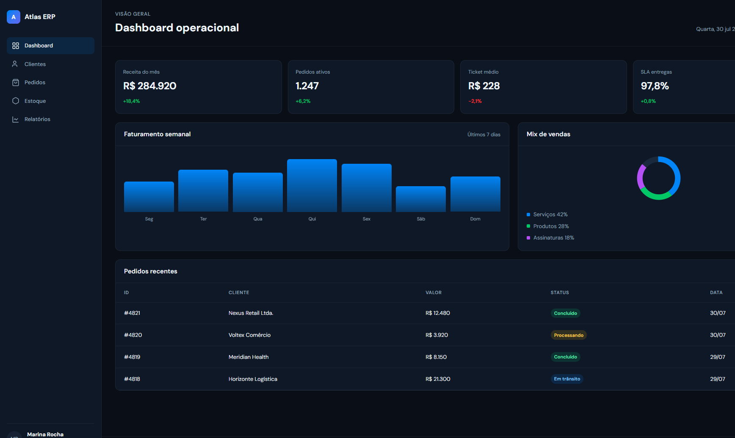Click the Produtos 28% legend label
The image size is (735, 438).
click(551, 226)
